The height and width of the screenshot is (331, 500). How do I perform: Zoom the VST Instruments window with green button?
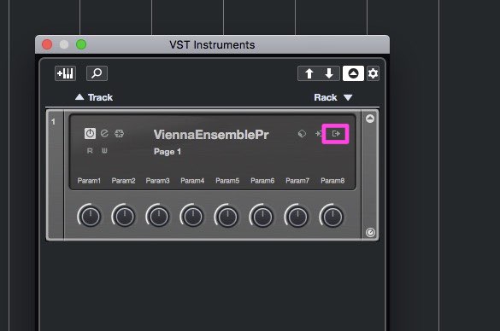(x=81, y=44)
